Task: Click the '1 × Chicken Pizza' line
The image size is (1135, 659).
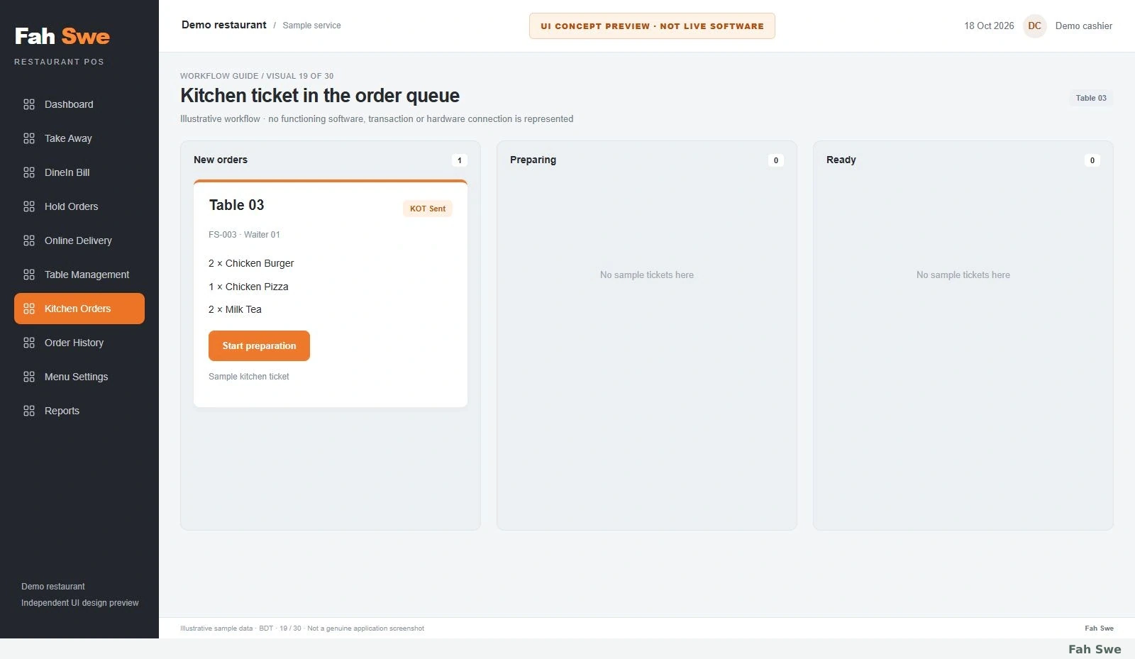Action: 248,287
